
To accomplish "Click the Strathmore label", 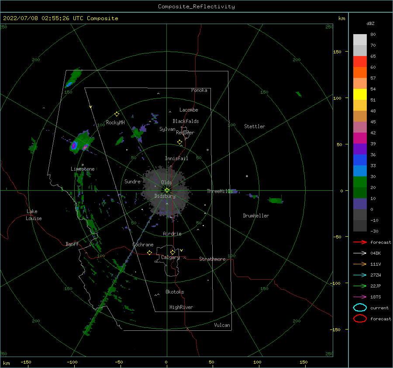I will pos(212,259).
